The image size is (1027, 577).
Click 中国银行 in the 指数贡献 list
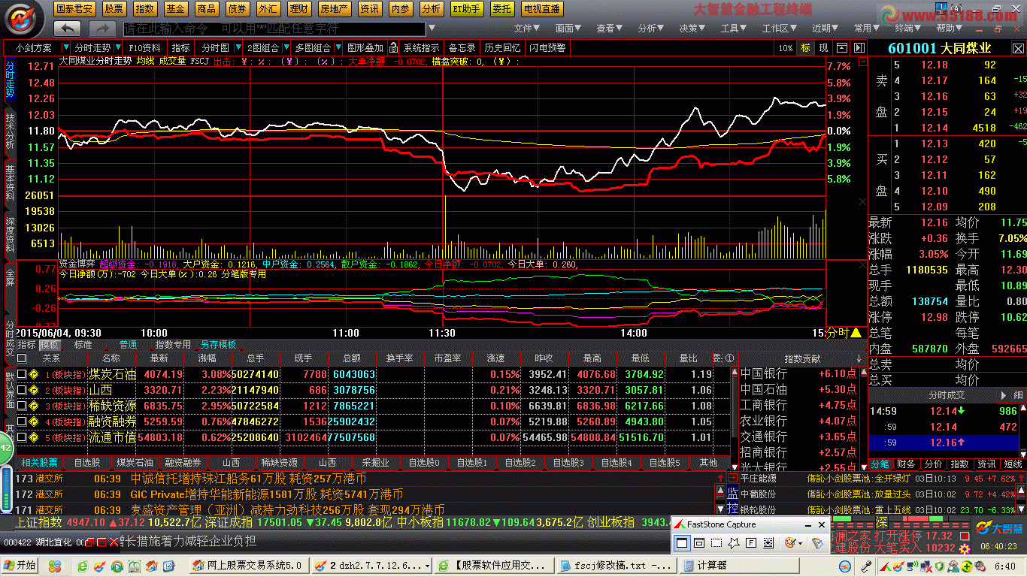(x=763, y=373)
